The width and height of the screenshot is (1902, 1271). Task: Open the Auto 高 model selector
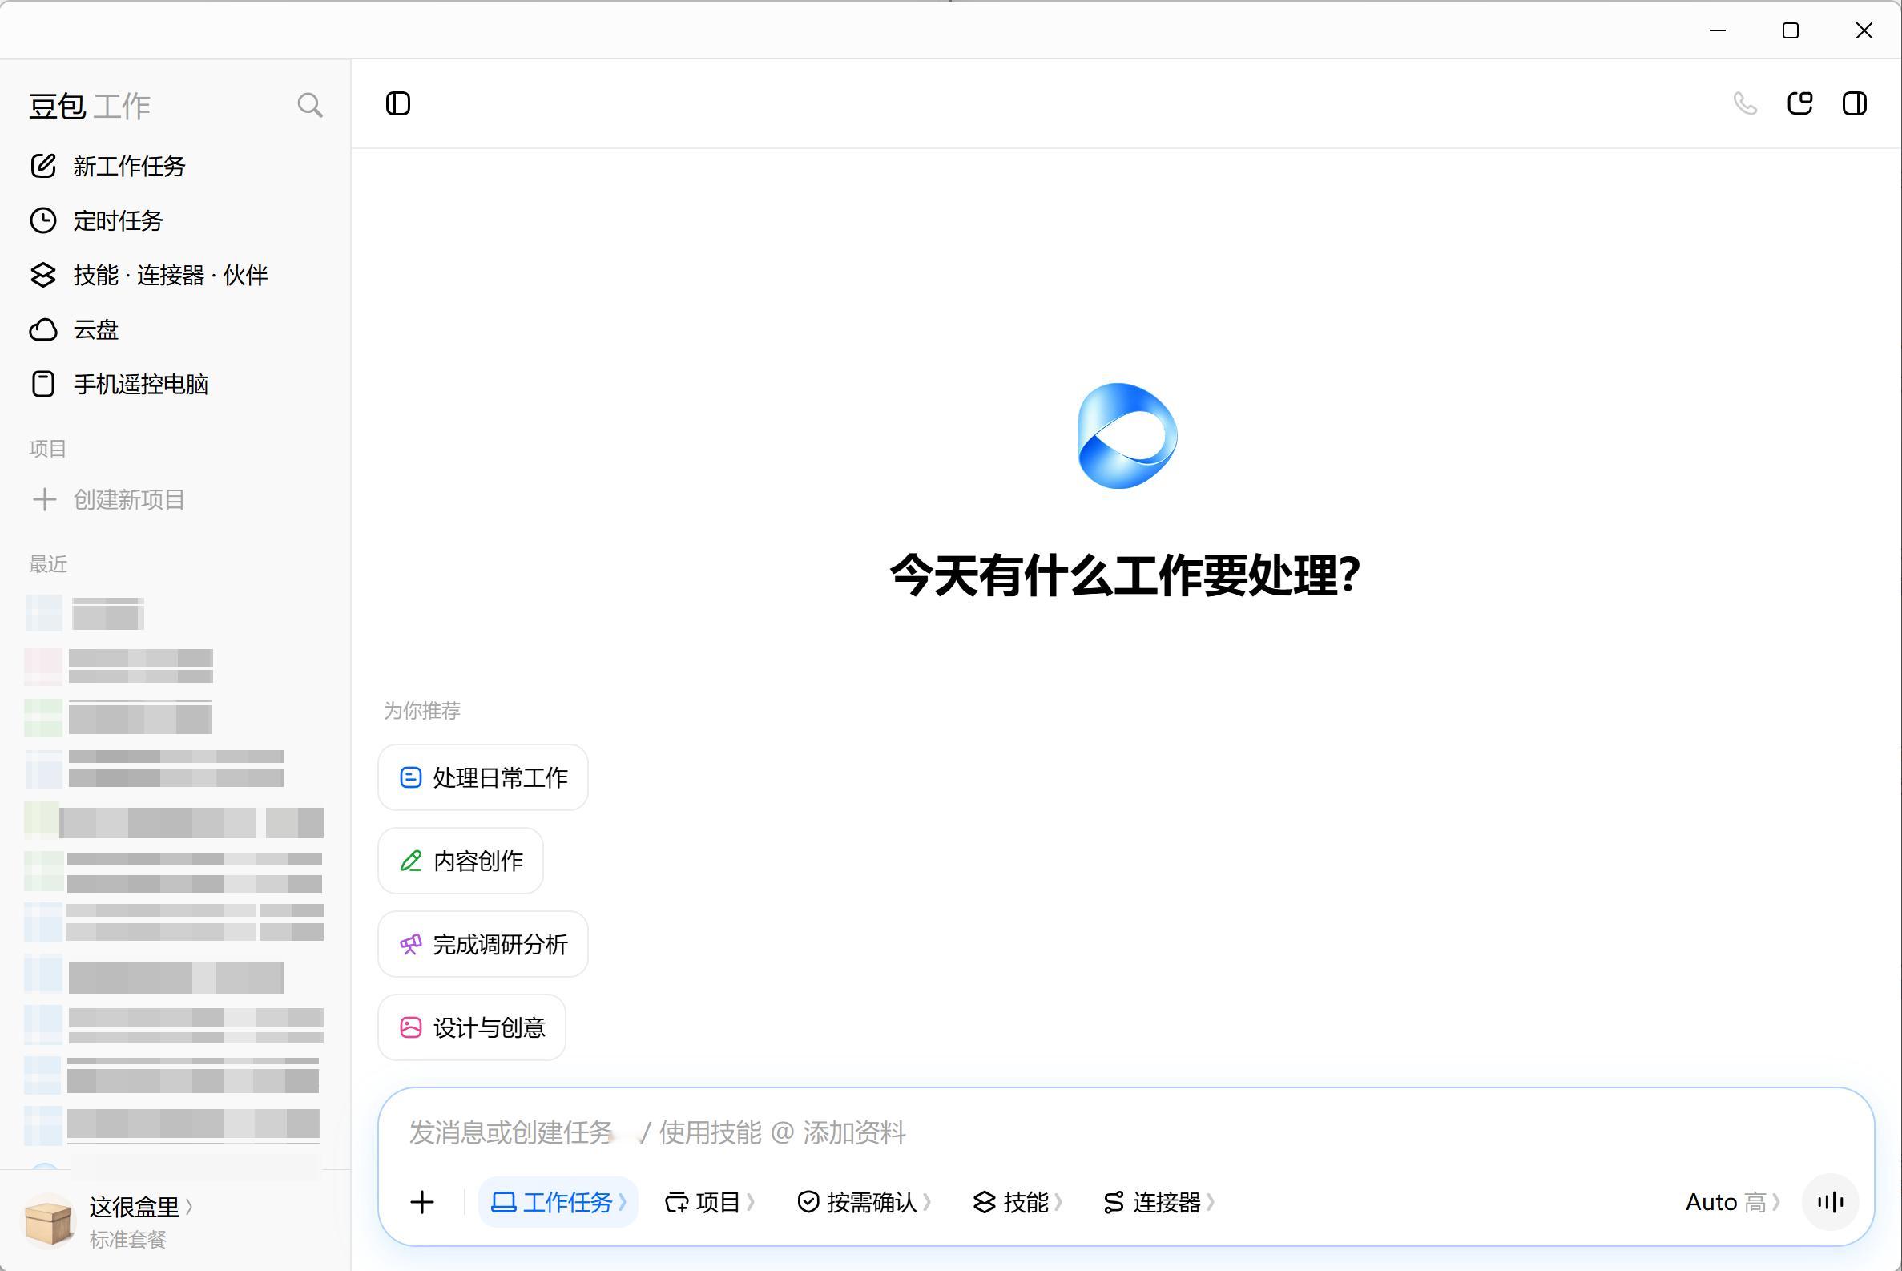1733,1202
